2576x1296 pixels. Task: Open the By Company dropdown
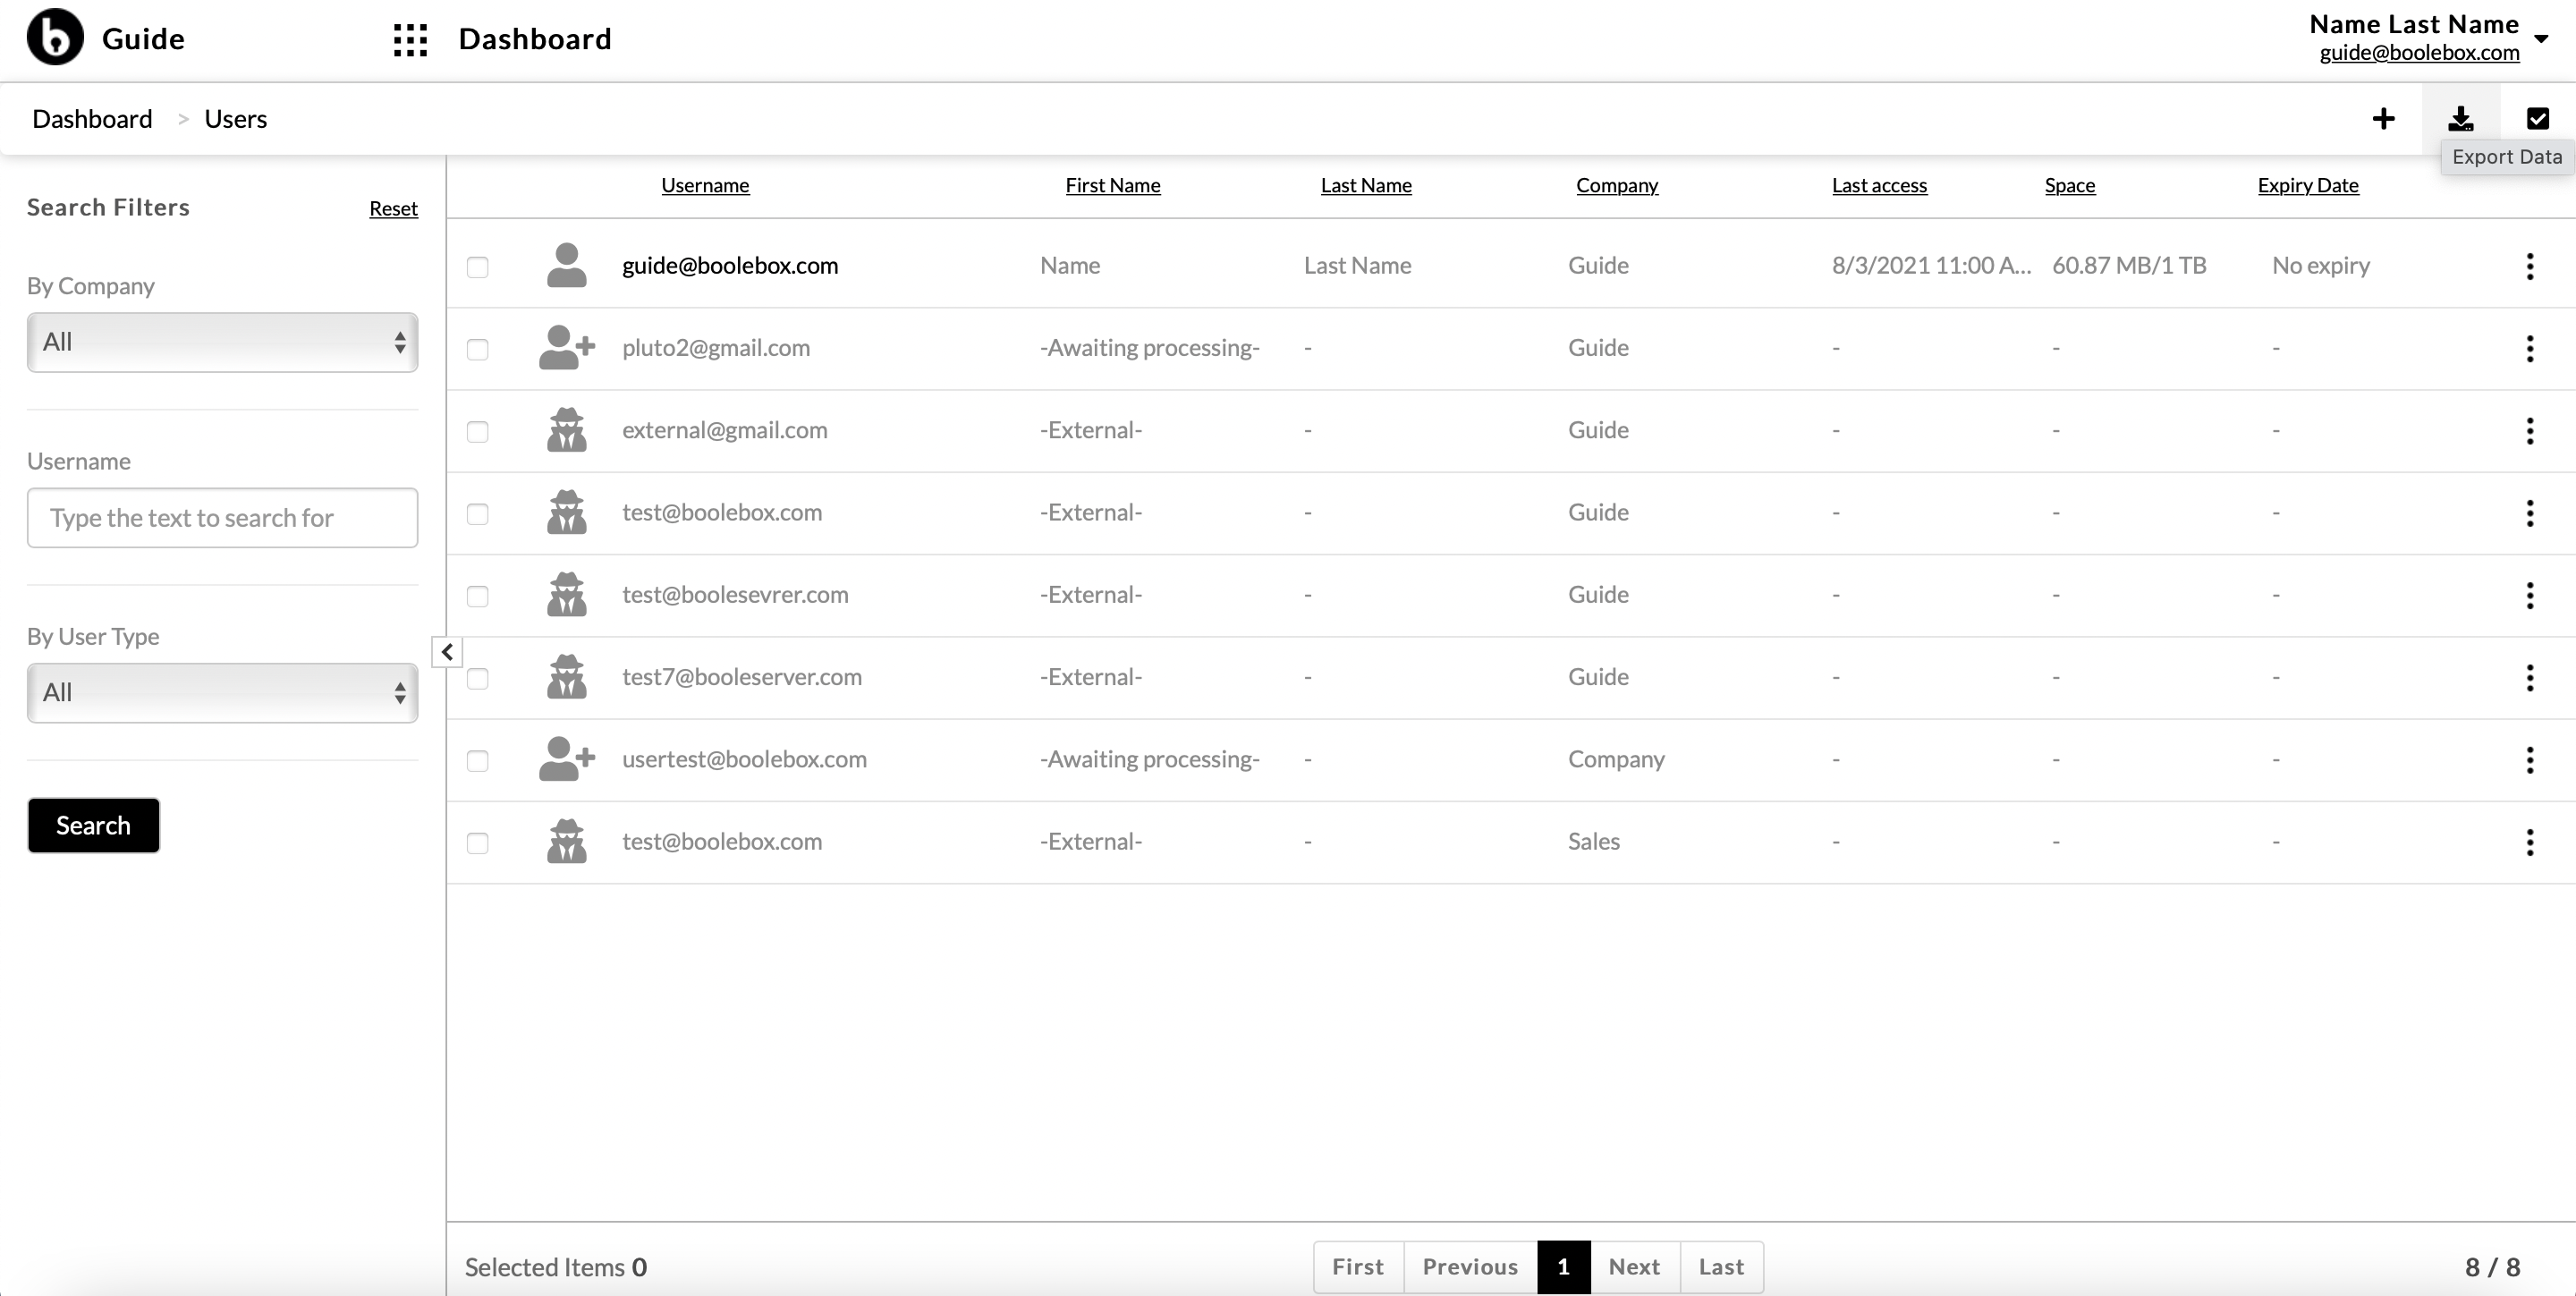pos(222,342)
